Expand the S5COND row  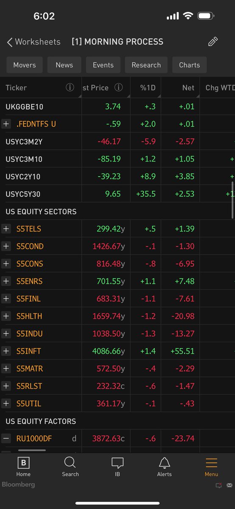[6, 246]
